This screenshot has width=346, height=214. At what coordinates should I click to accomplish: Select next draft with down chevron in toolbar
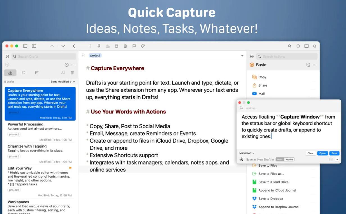63,46
